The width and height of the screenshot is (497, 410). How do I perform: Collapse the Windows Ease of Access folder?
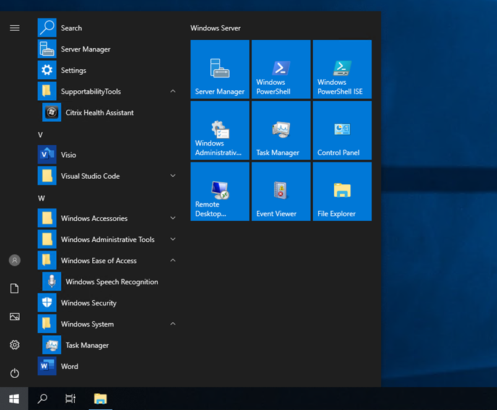pyautogui.click(x=108, y=260)
